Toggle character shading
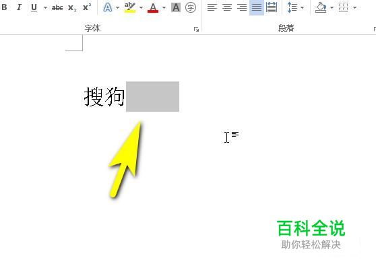376x272 pixels. tap(176, 7)
